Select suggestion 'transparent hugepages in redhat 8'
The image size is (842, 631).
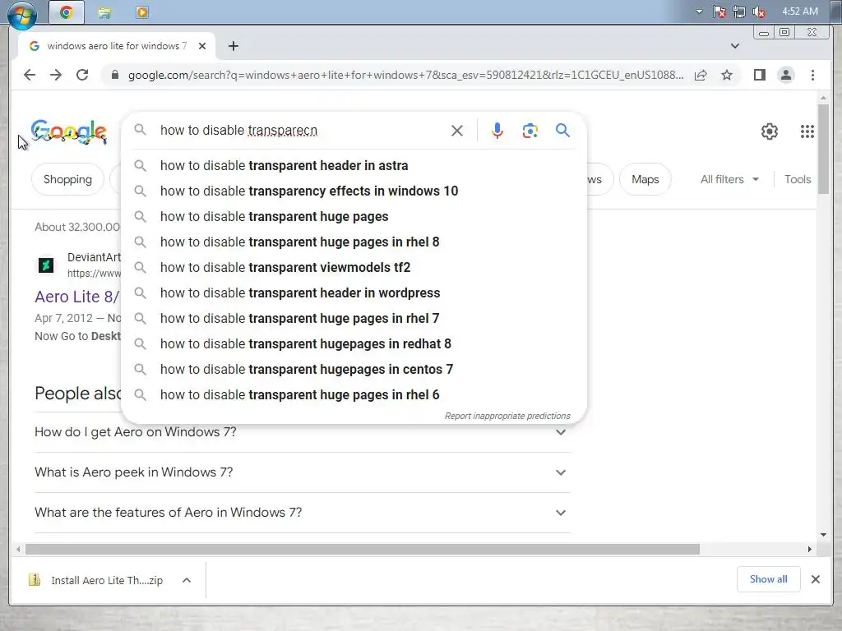354,344
